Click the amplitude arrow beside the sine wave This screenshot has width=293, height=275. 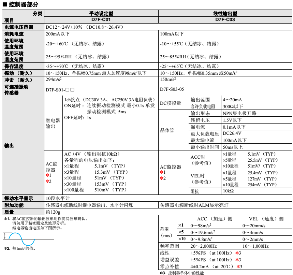(x=4, y=236)
